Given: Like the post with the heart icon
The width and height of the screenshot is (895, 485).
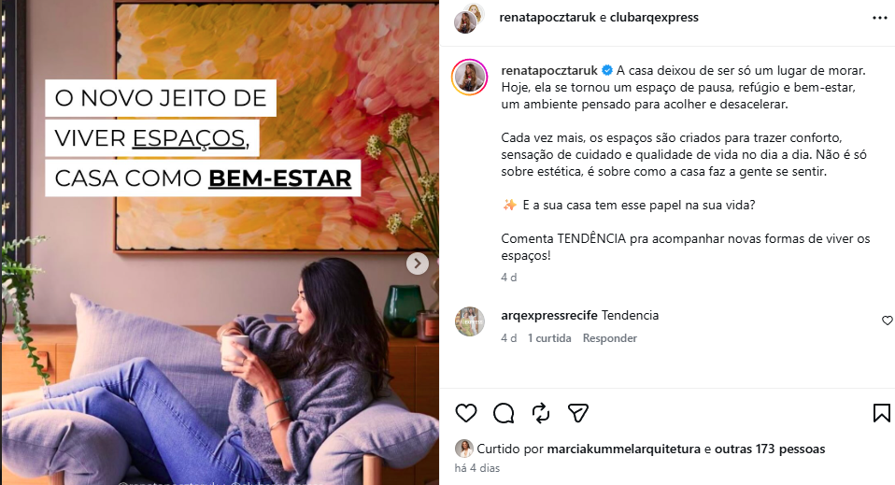Looking at the screenshot, I should (x=466, y=413).
